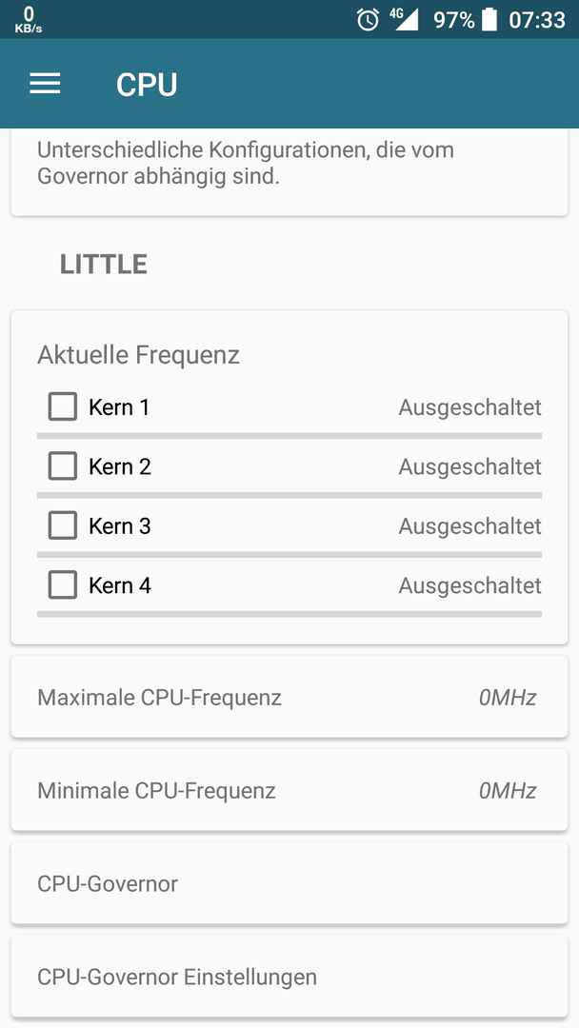
Task: Open Maximale CPU-Frequenz selection
Action: pyautogui.click(x=289, y=696)
